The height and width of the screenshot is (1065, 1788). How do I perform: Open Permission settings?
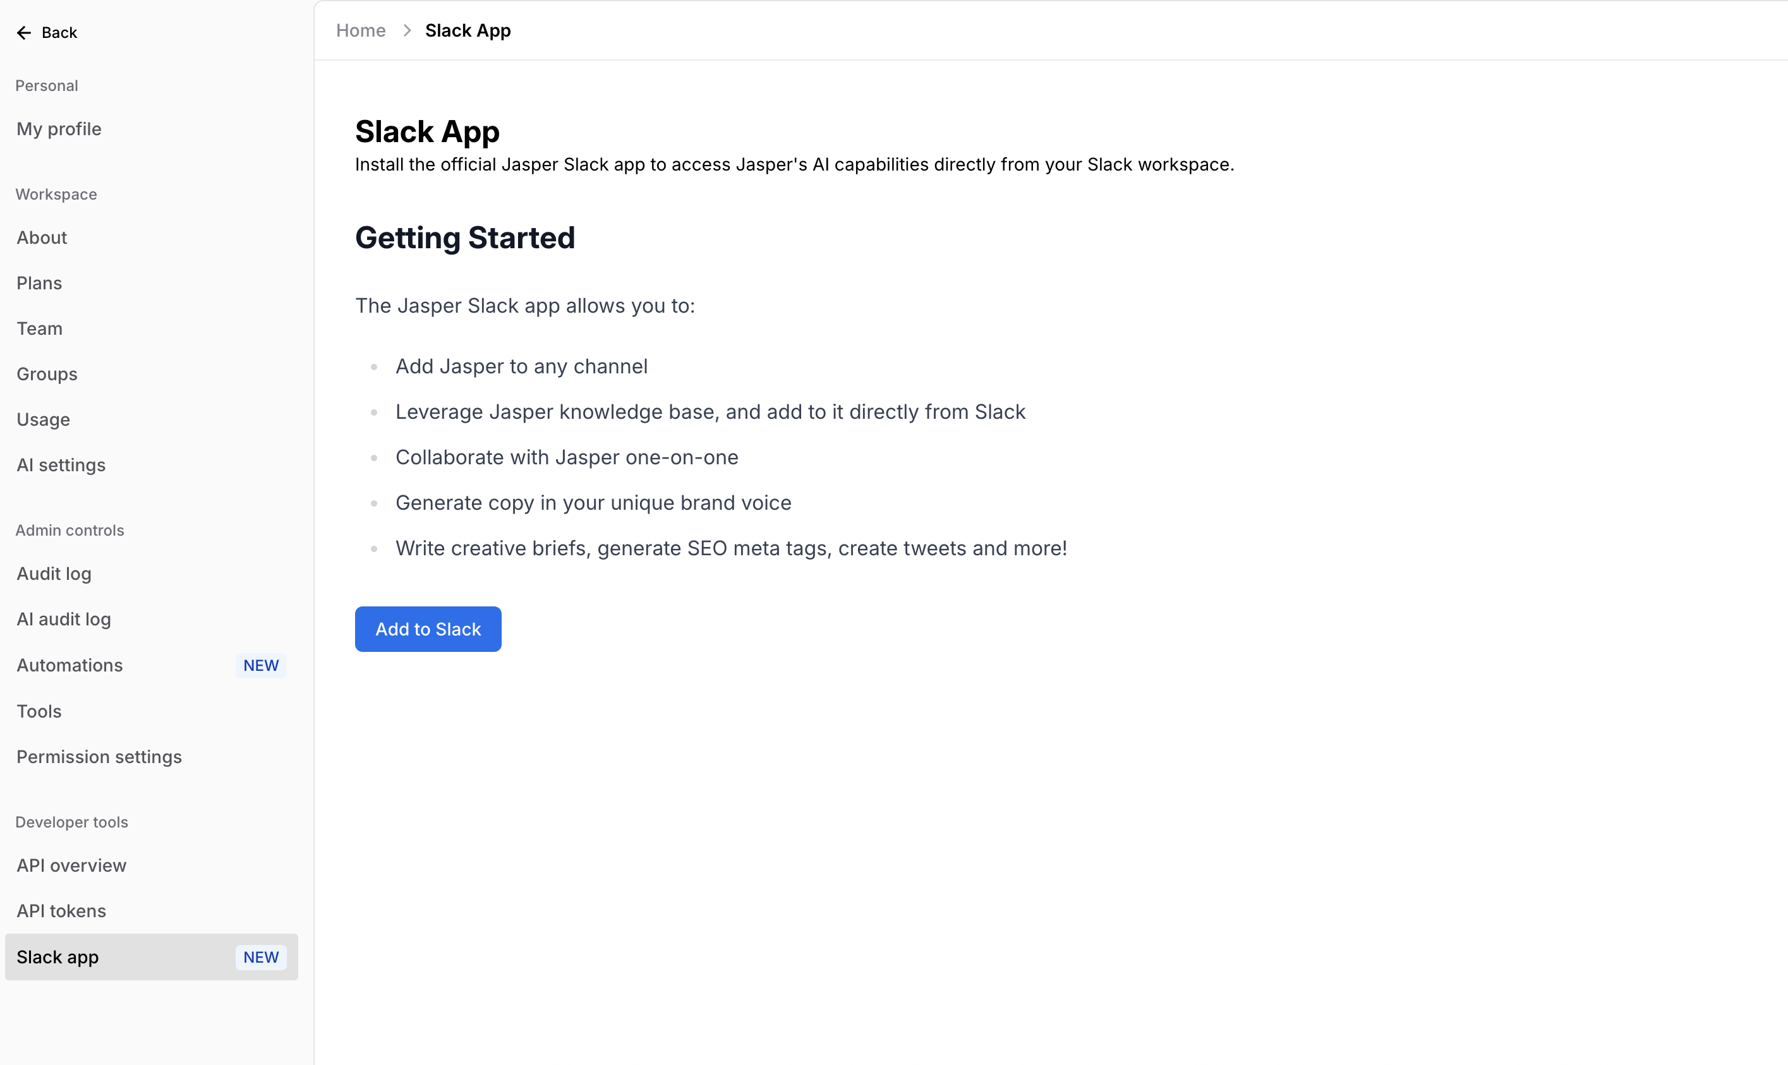99,757
